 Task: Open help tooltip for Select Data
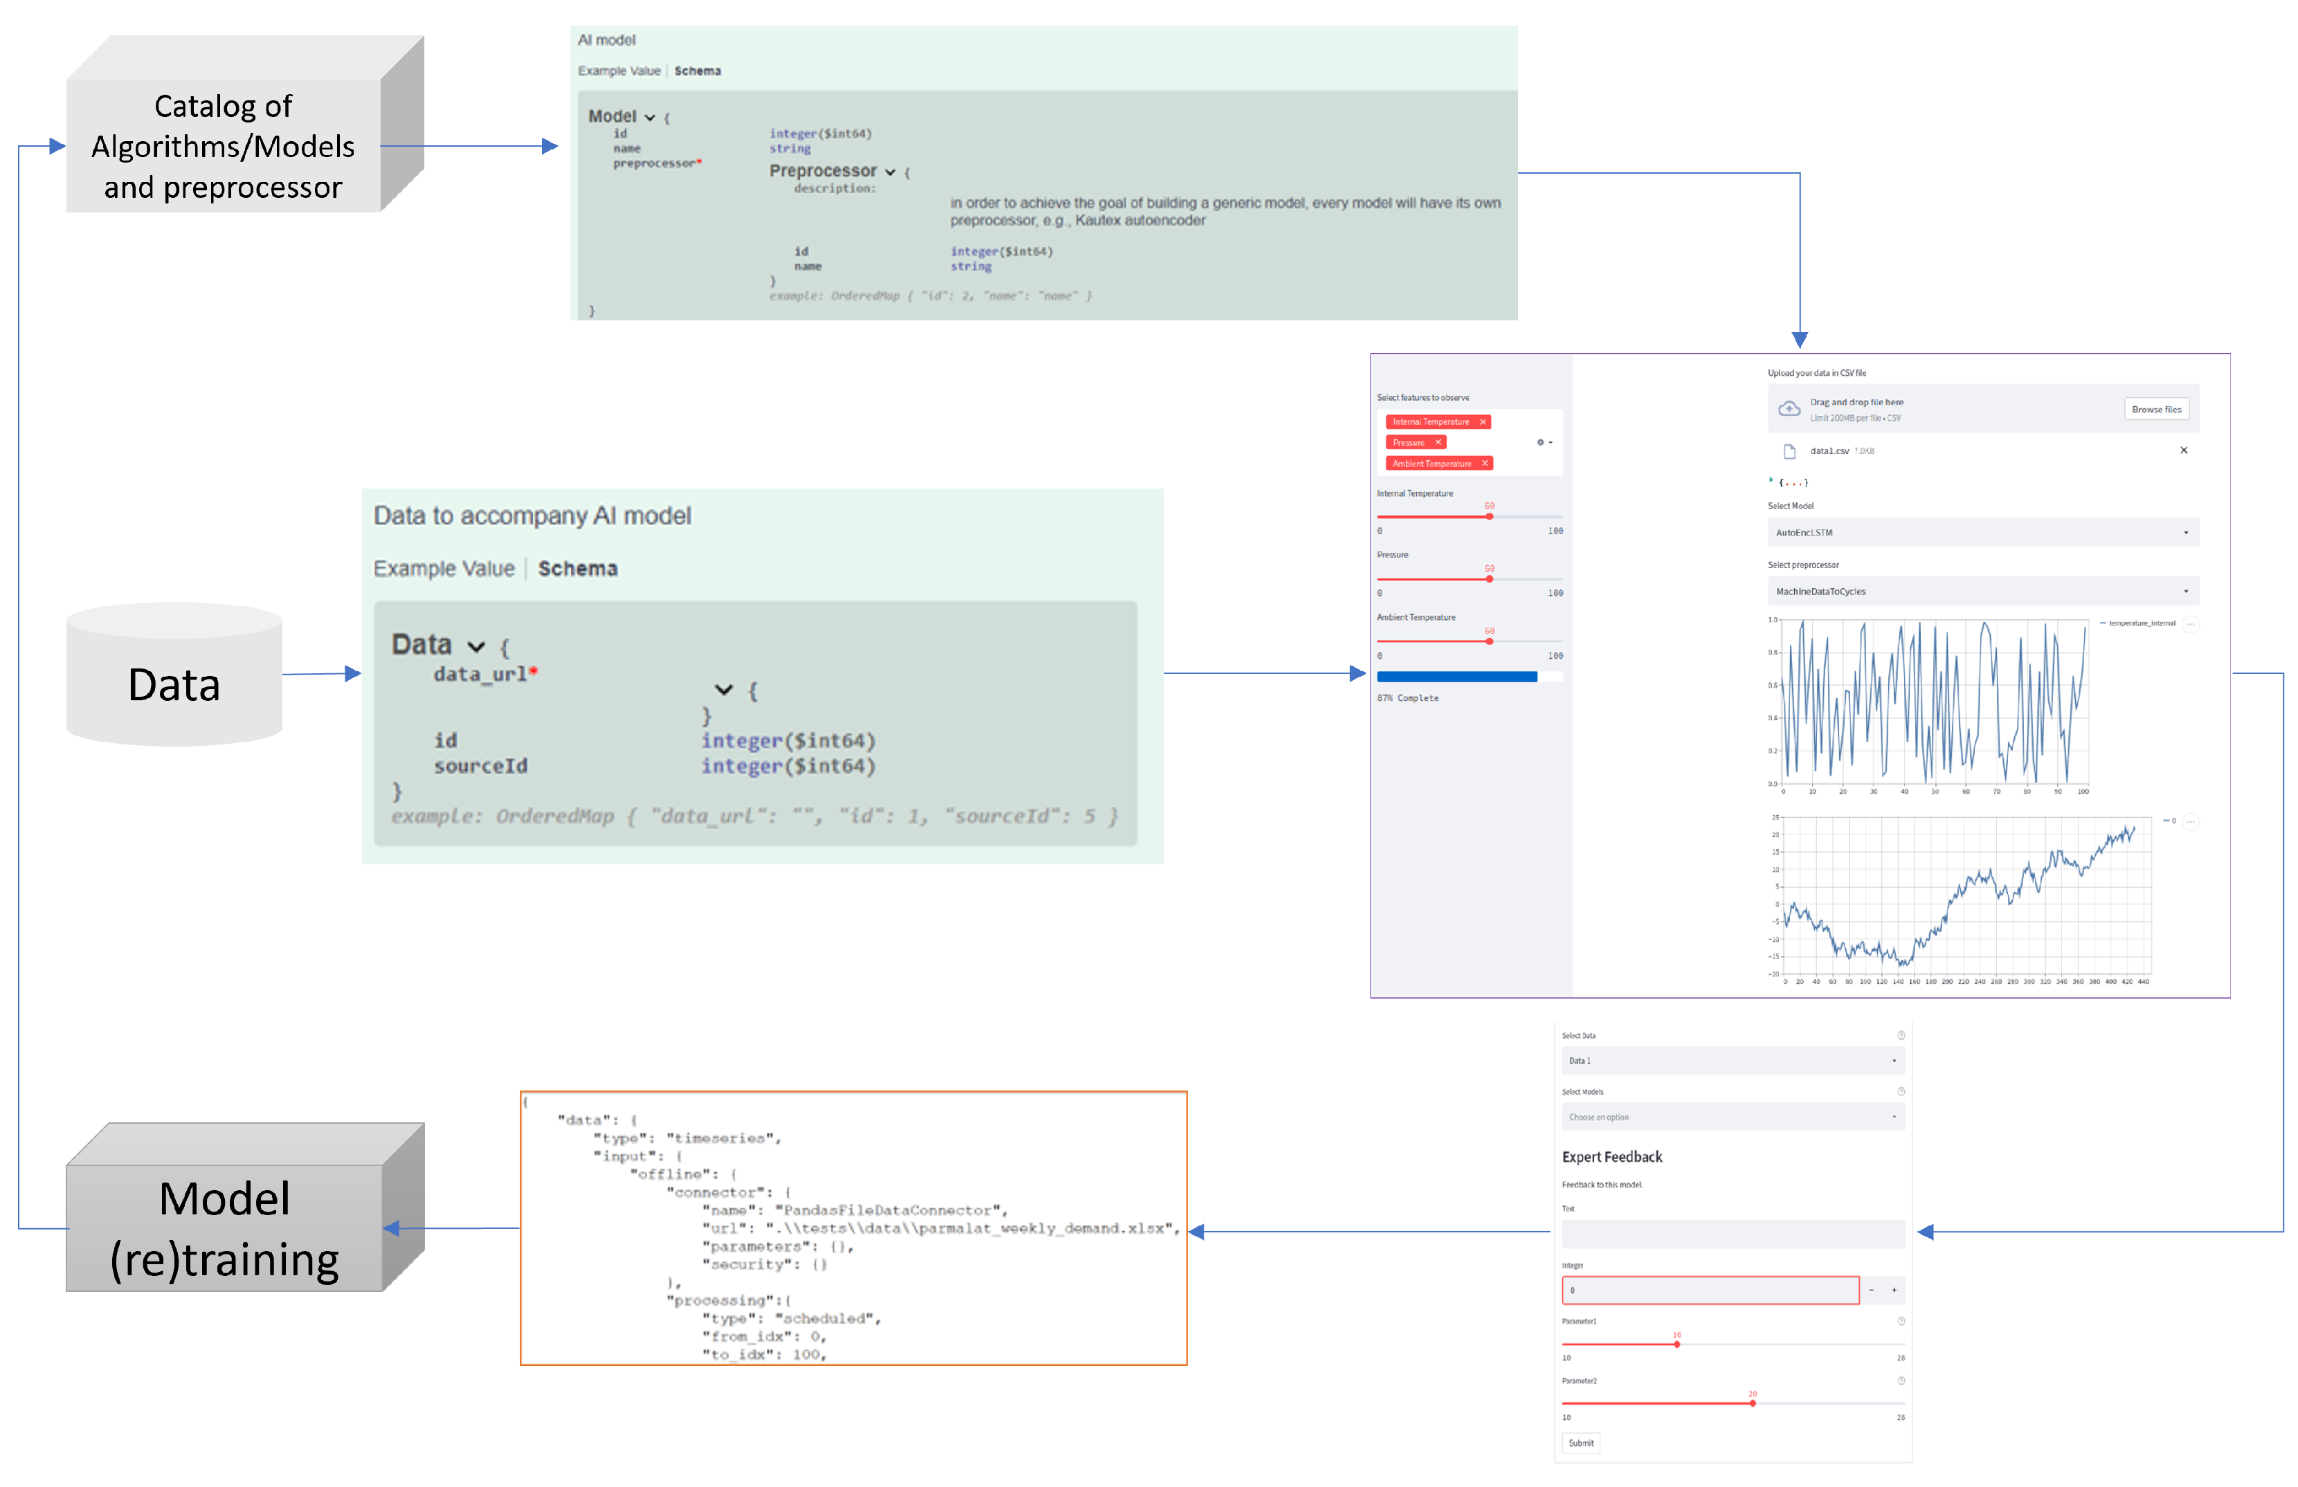(x=1900, y=1035)
